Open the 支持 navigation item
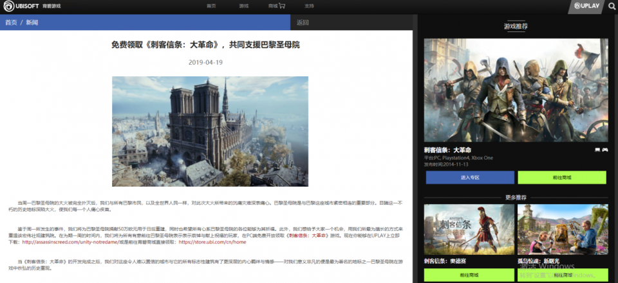The image size is (618, 283). point(309,6)
